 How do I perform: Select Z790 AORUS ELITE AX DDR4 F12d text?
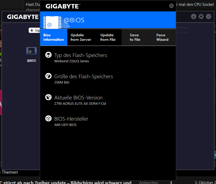click(80, 104)
